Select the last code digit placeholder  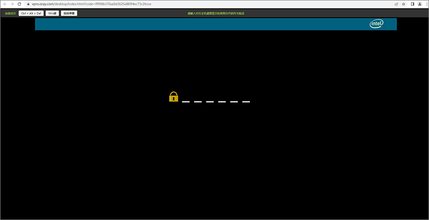pyautogui.click(x=246, y=102)
